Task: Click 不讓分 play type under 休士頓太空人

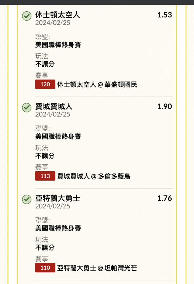Action: coord(45,64)
